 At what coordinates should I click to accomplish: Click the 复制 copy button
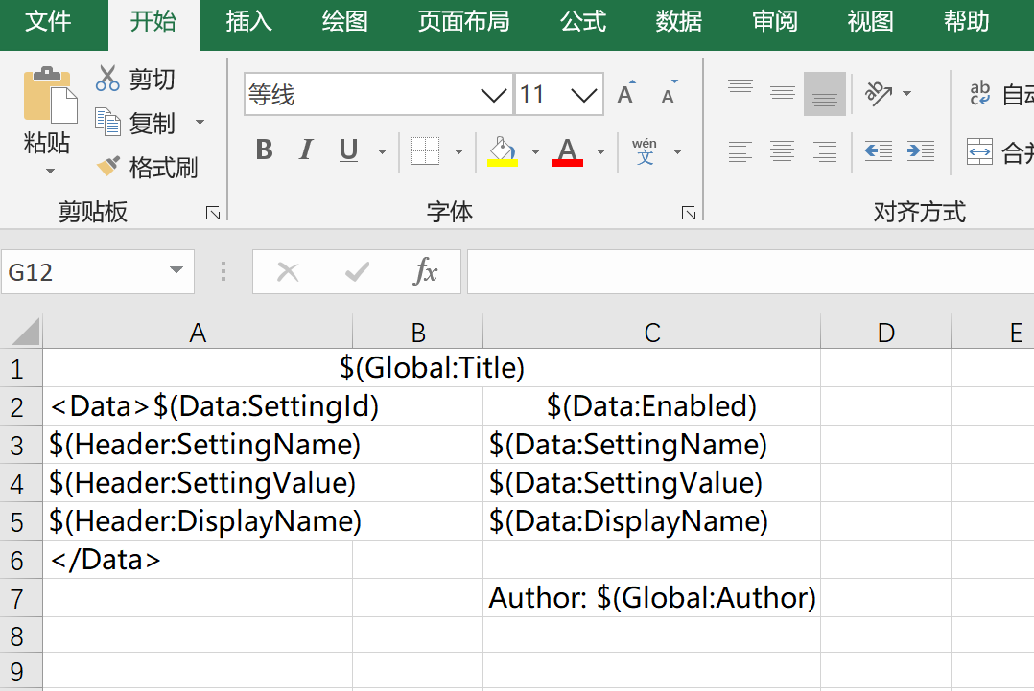(139, 123)
